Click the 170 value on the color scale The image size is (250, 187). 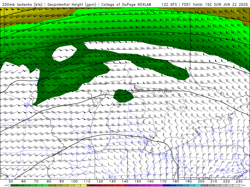click(x=163, y=181)
